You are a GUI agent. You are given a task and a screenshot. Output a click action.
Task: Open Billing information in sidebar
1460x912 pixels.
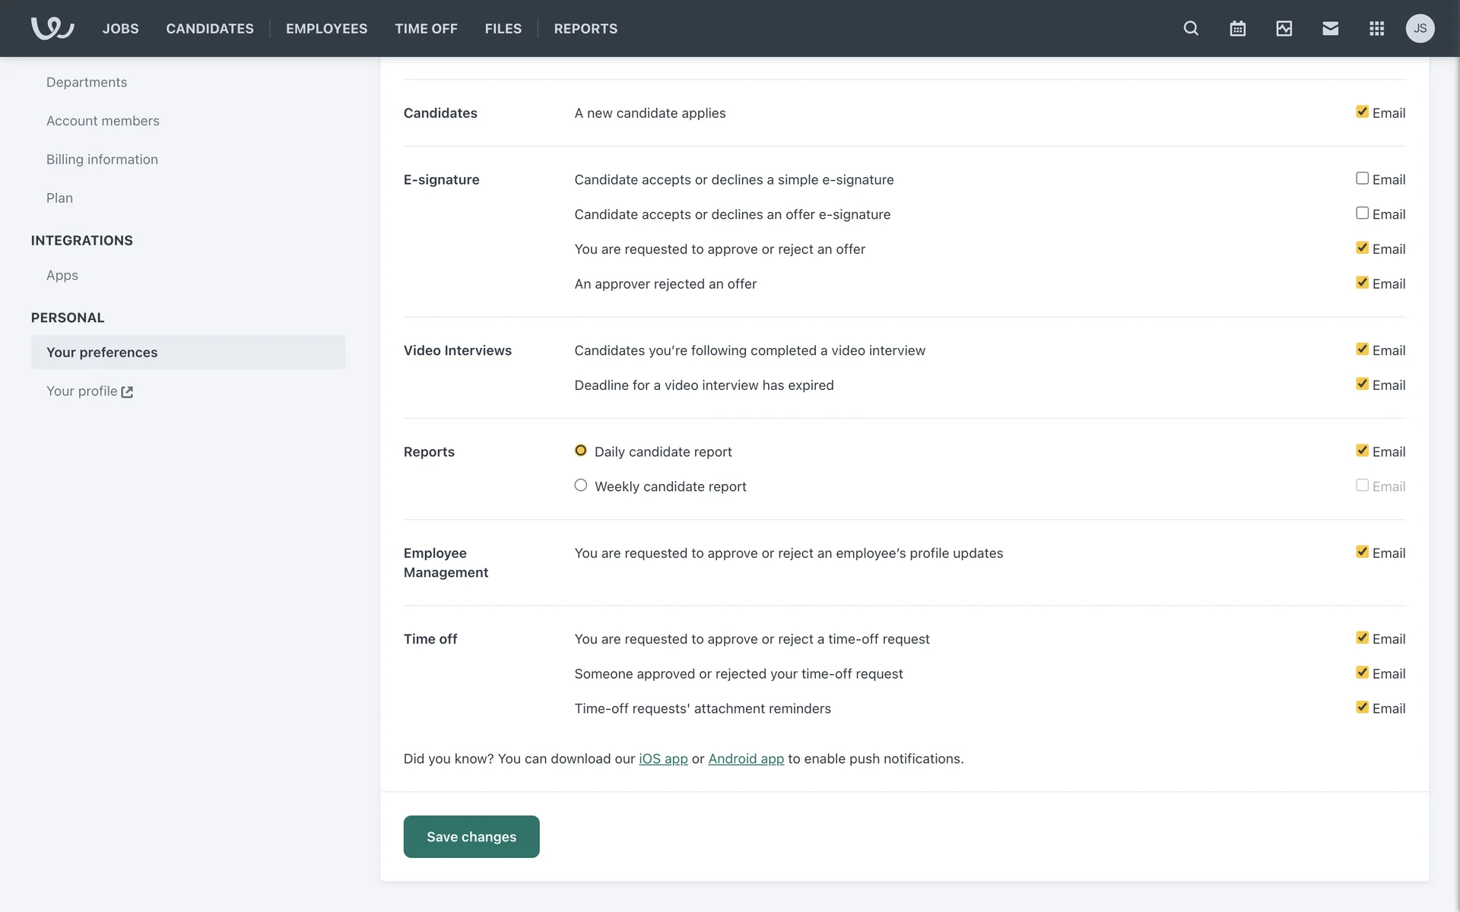click(x=102, y=160)
